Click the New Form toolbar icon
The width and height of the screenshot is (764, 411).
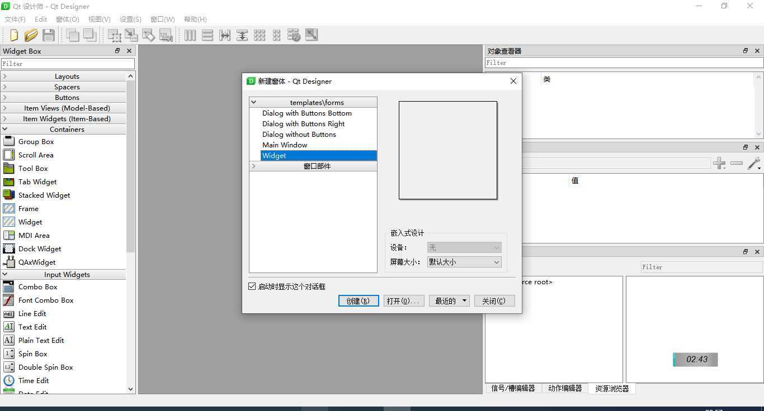tap(13, 35)
